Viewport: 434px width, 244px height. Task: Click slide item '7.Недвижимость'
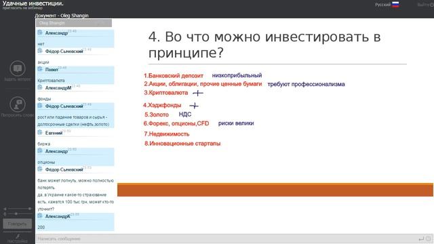(x=167, y=134)
